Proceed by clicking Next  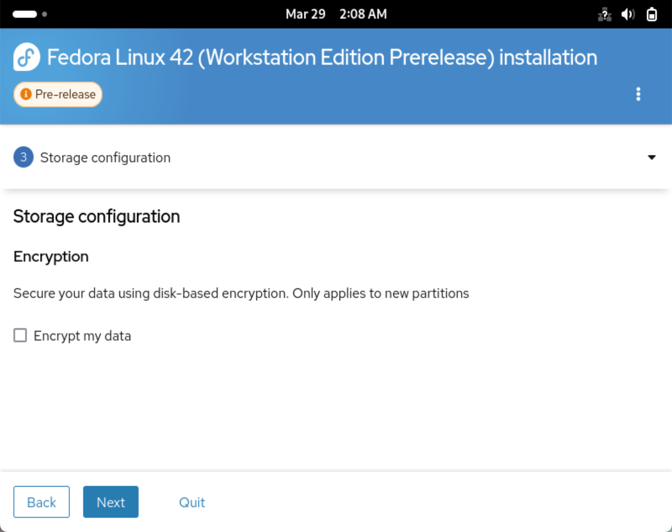click(111, 502)
